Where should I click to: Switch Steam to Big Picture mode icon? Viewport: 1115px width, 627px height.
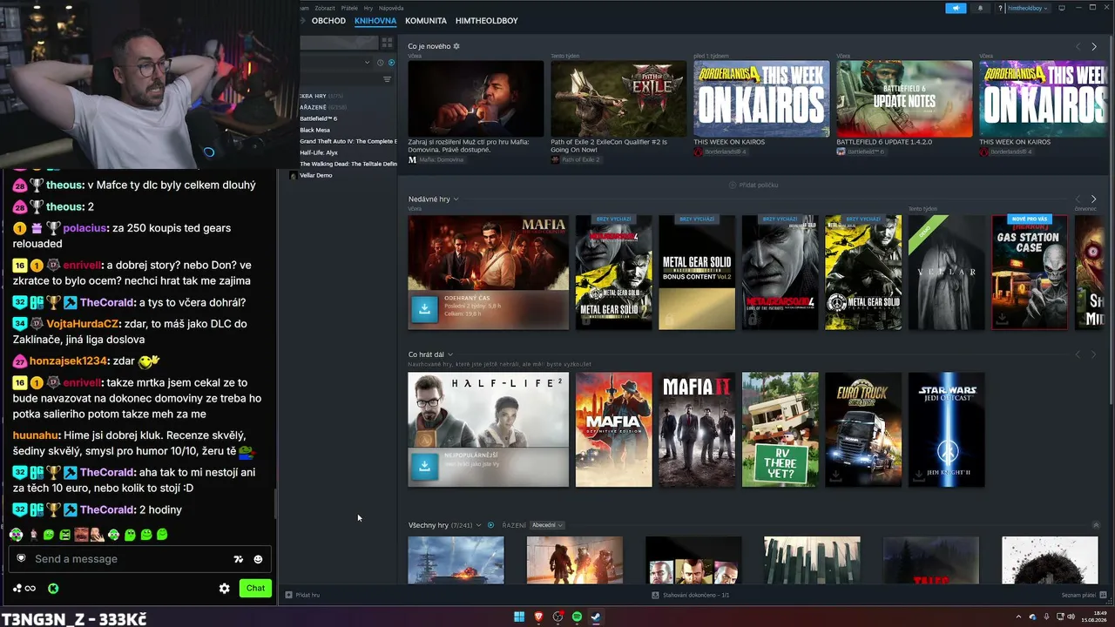tap(1061, 8)
